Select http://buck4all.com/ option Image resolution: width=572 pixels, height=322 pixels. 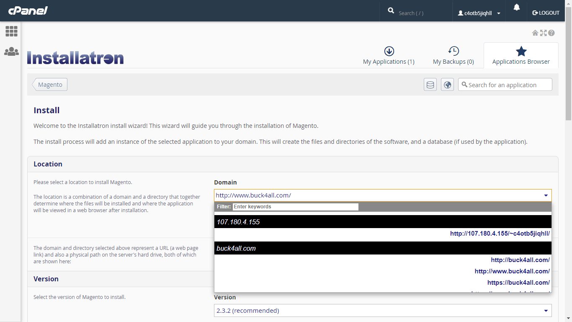(x=520, y=260)
